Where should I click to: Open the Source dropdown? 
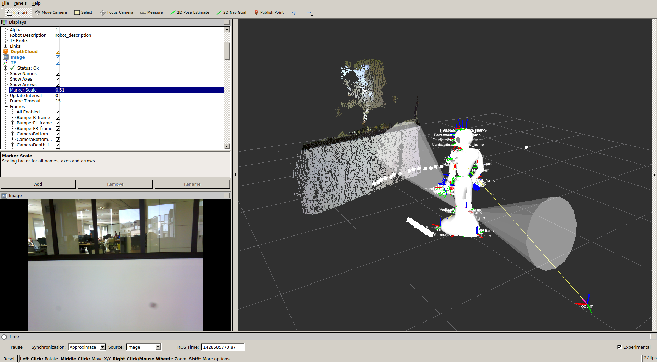[143, 347]
